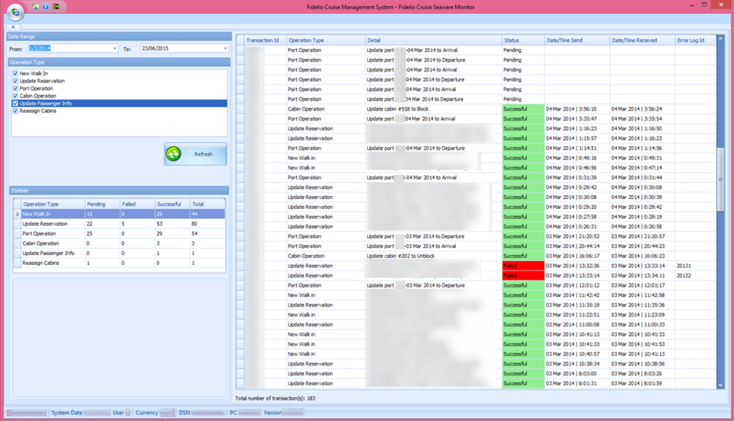Screen dimensions: 734x421
Task: Click the Version entry in status bar
Action: pos(283,413)
